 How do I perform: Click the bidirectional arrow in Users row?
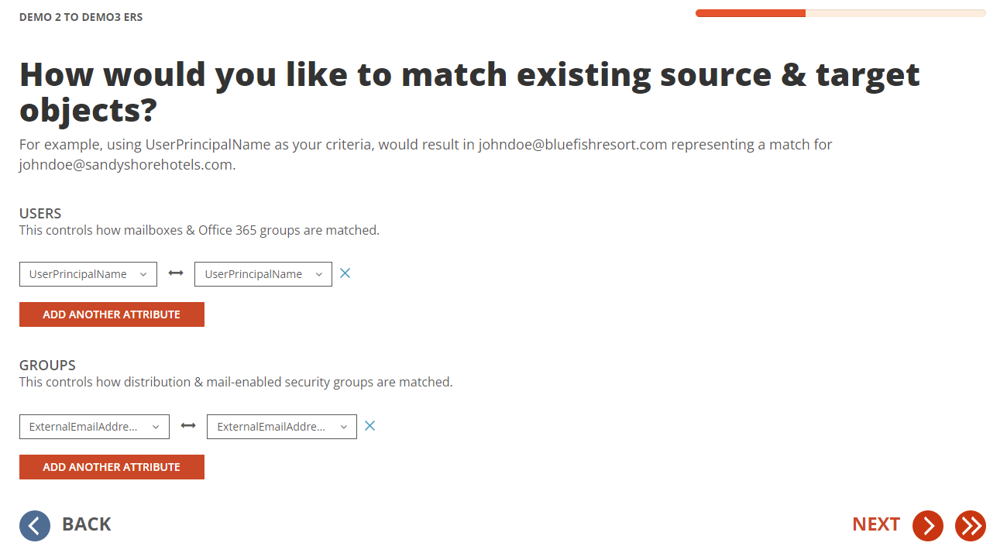pyautogui.click(x=176, y=274)
